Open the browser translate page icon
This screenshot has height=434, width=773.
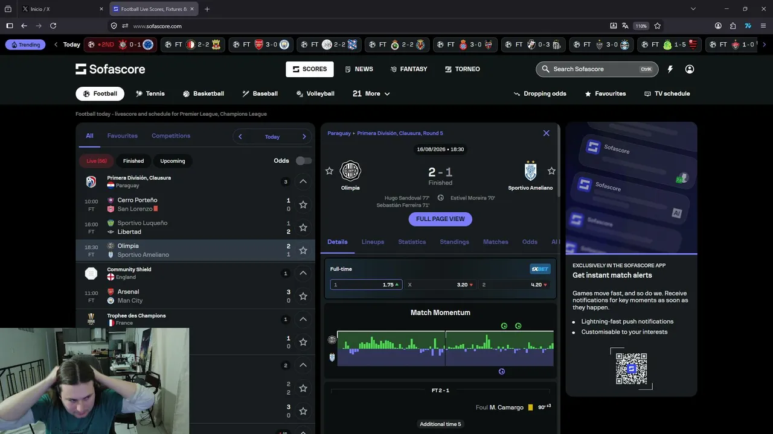[625, 26]
